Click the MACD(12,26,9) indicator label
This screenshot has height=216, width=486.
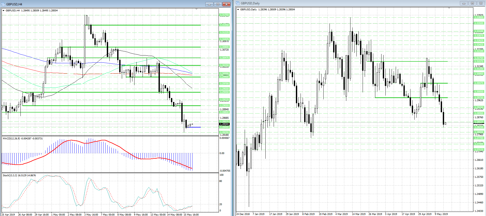point(23,139)
